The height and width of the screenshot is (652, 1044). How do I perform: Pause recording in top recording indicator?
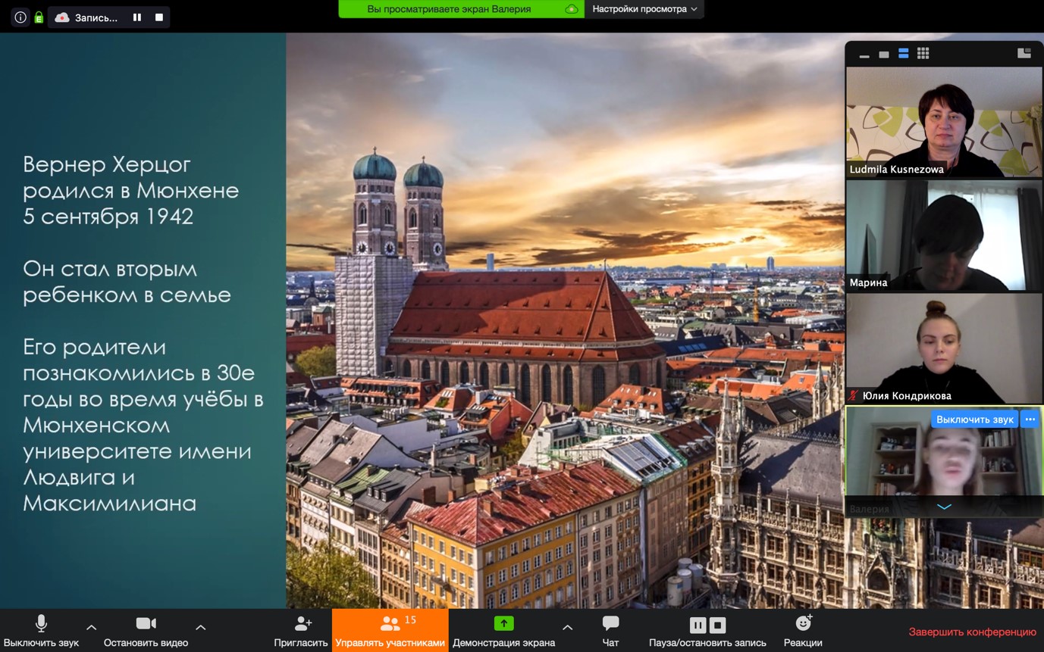pyautogui.click(x=137, y=17)
